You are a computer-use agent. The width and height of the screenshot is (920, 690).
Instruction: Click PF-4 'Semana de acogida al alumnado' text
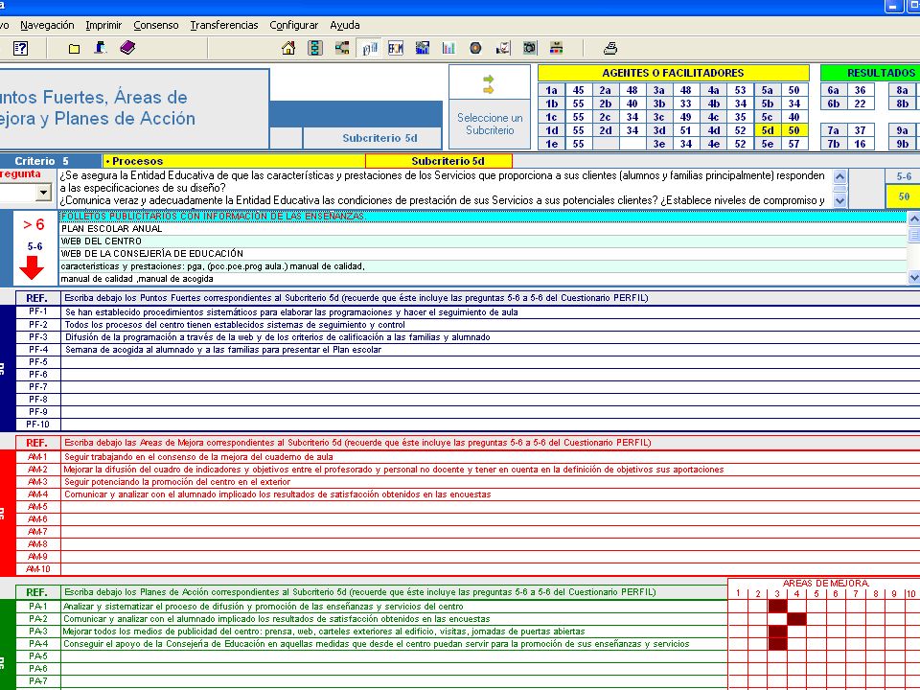point(223,350)
